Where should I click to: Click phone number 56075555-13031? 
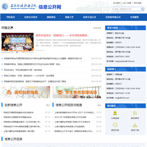coord(122,56)
